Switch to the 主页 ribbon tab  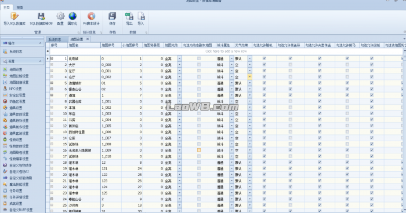pos(6,8)
